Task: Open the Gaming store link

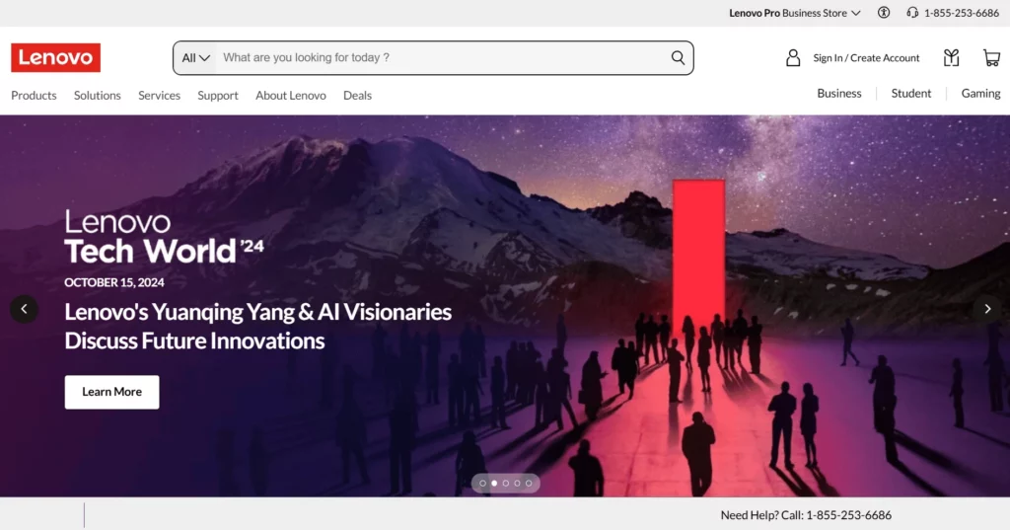Action: 980,94
